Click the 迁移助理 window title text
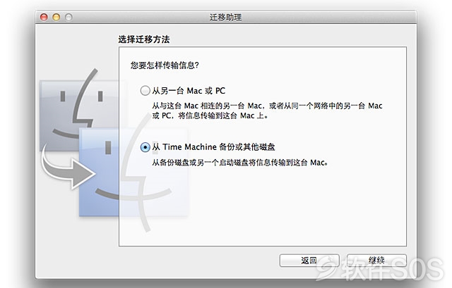 225,17
